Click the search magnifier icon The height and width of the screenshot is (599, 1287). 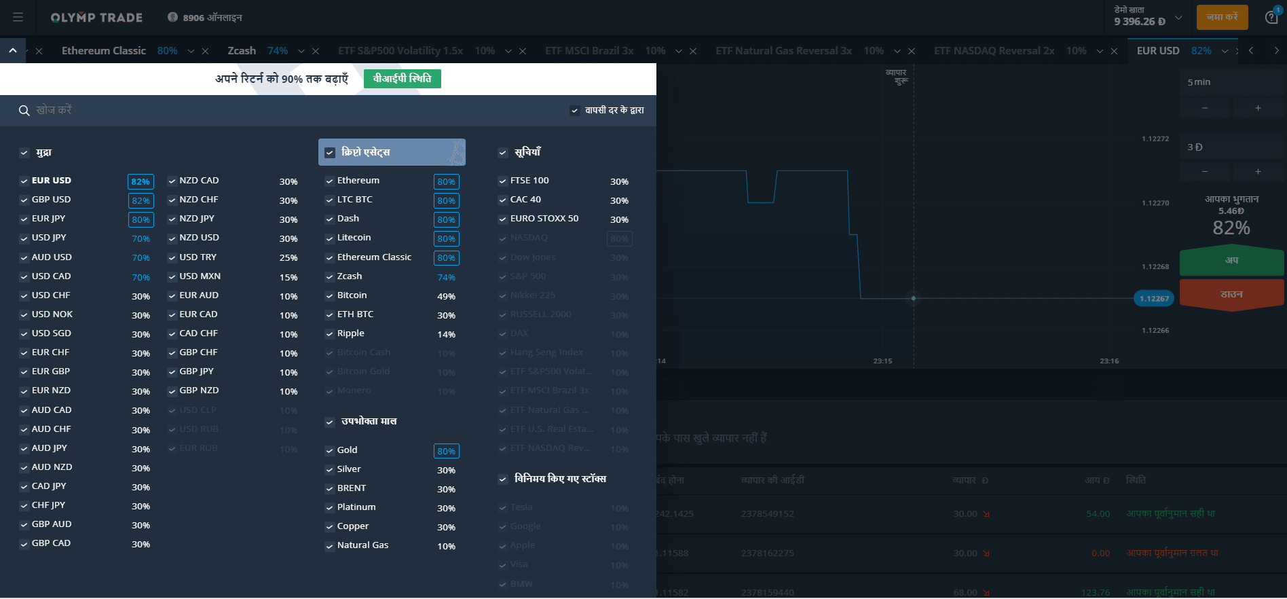pyautogui.click(x=24, y=111)
